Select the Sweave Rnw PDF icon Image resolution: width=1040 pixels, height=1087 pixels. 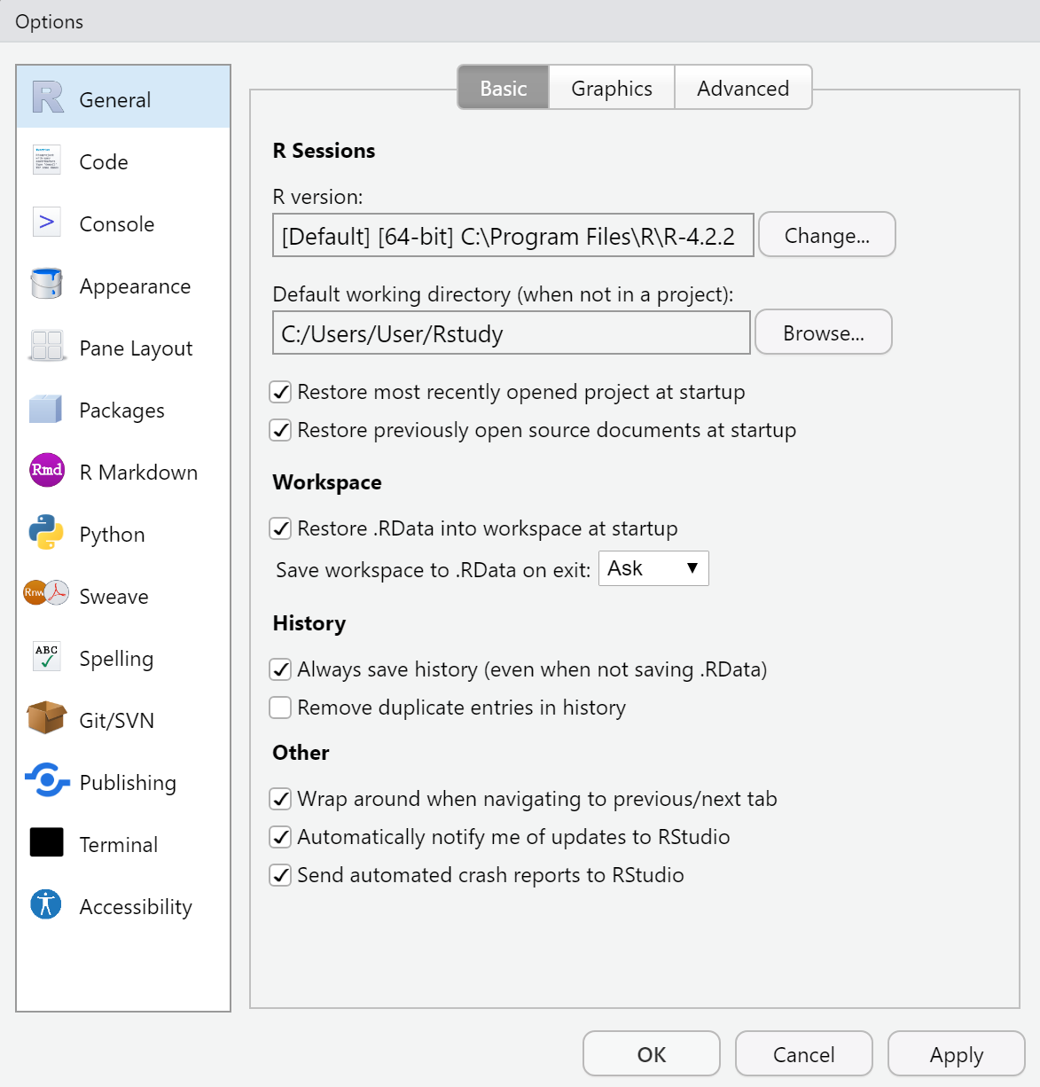(x=46, y=592)
